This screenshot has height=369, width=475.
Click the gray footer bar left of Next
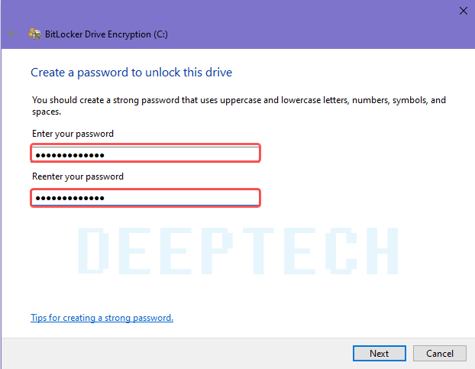[177, 354]
